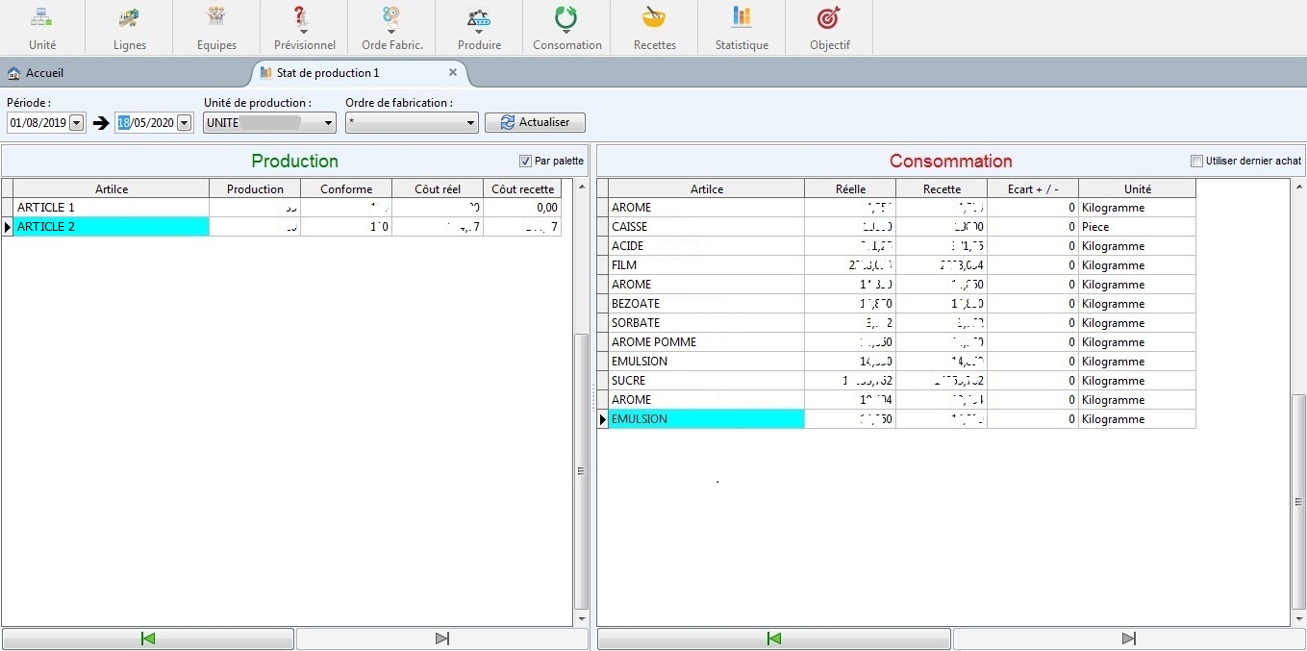
Task: Close the Stat de production 1 tab
Action: click(x=453, y=73)
